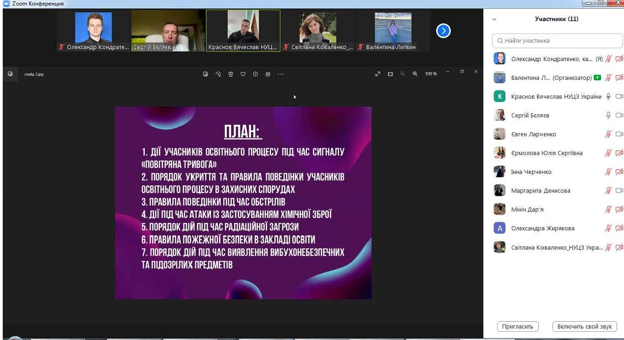Image resolution: width=624 pixels, height=340 pixels.
Task: Click the delete trash icon in photo viewer
Action: 230,74
